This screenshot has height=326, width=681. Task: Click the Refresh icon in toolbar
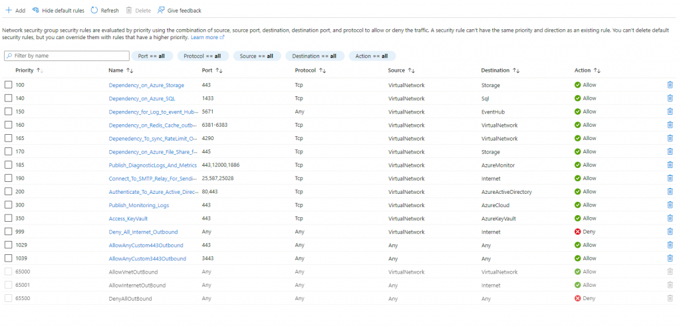[x=94, y=11]
